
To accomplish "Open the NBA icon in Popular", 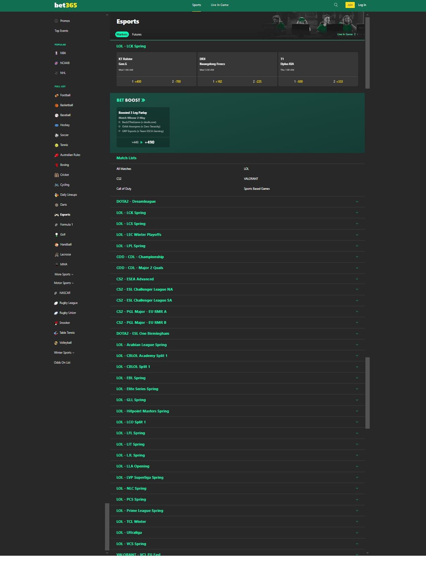I will coord(56,53).
